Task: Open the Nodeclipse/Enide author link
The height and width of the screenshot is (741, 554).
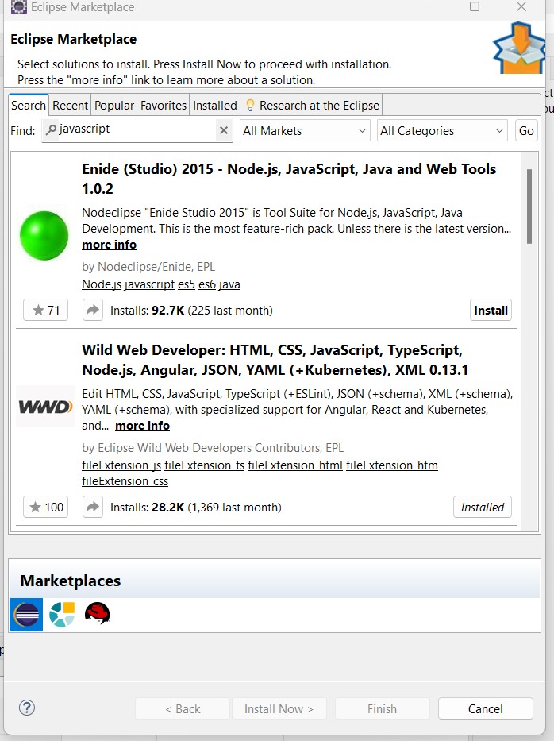Action: pyautogui.click(x=144, y=267)
